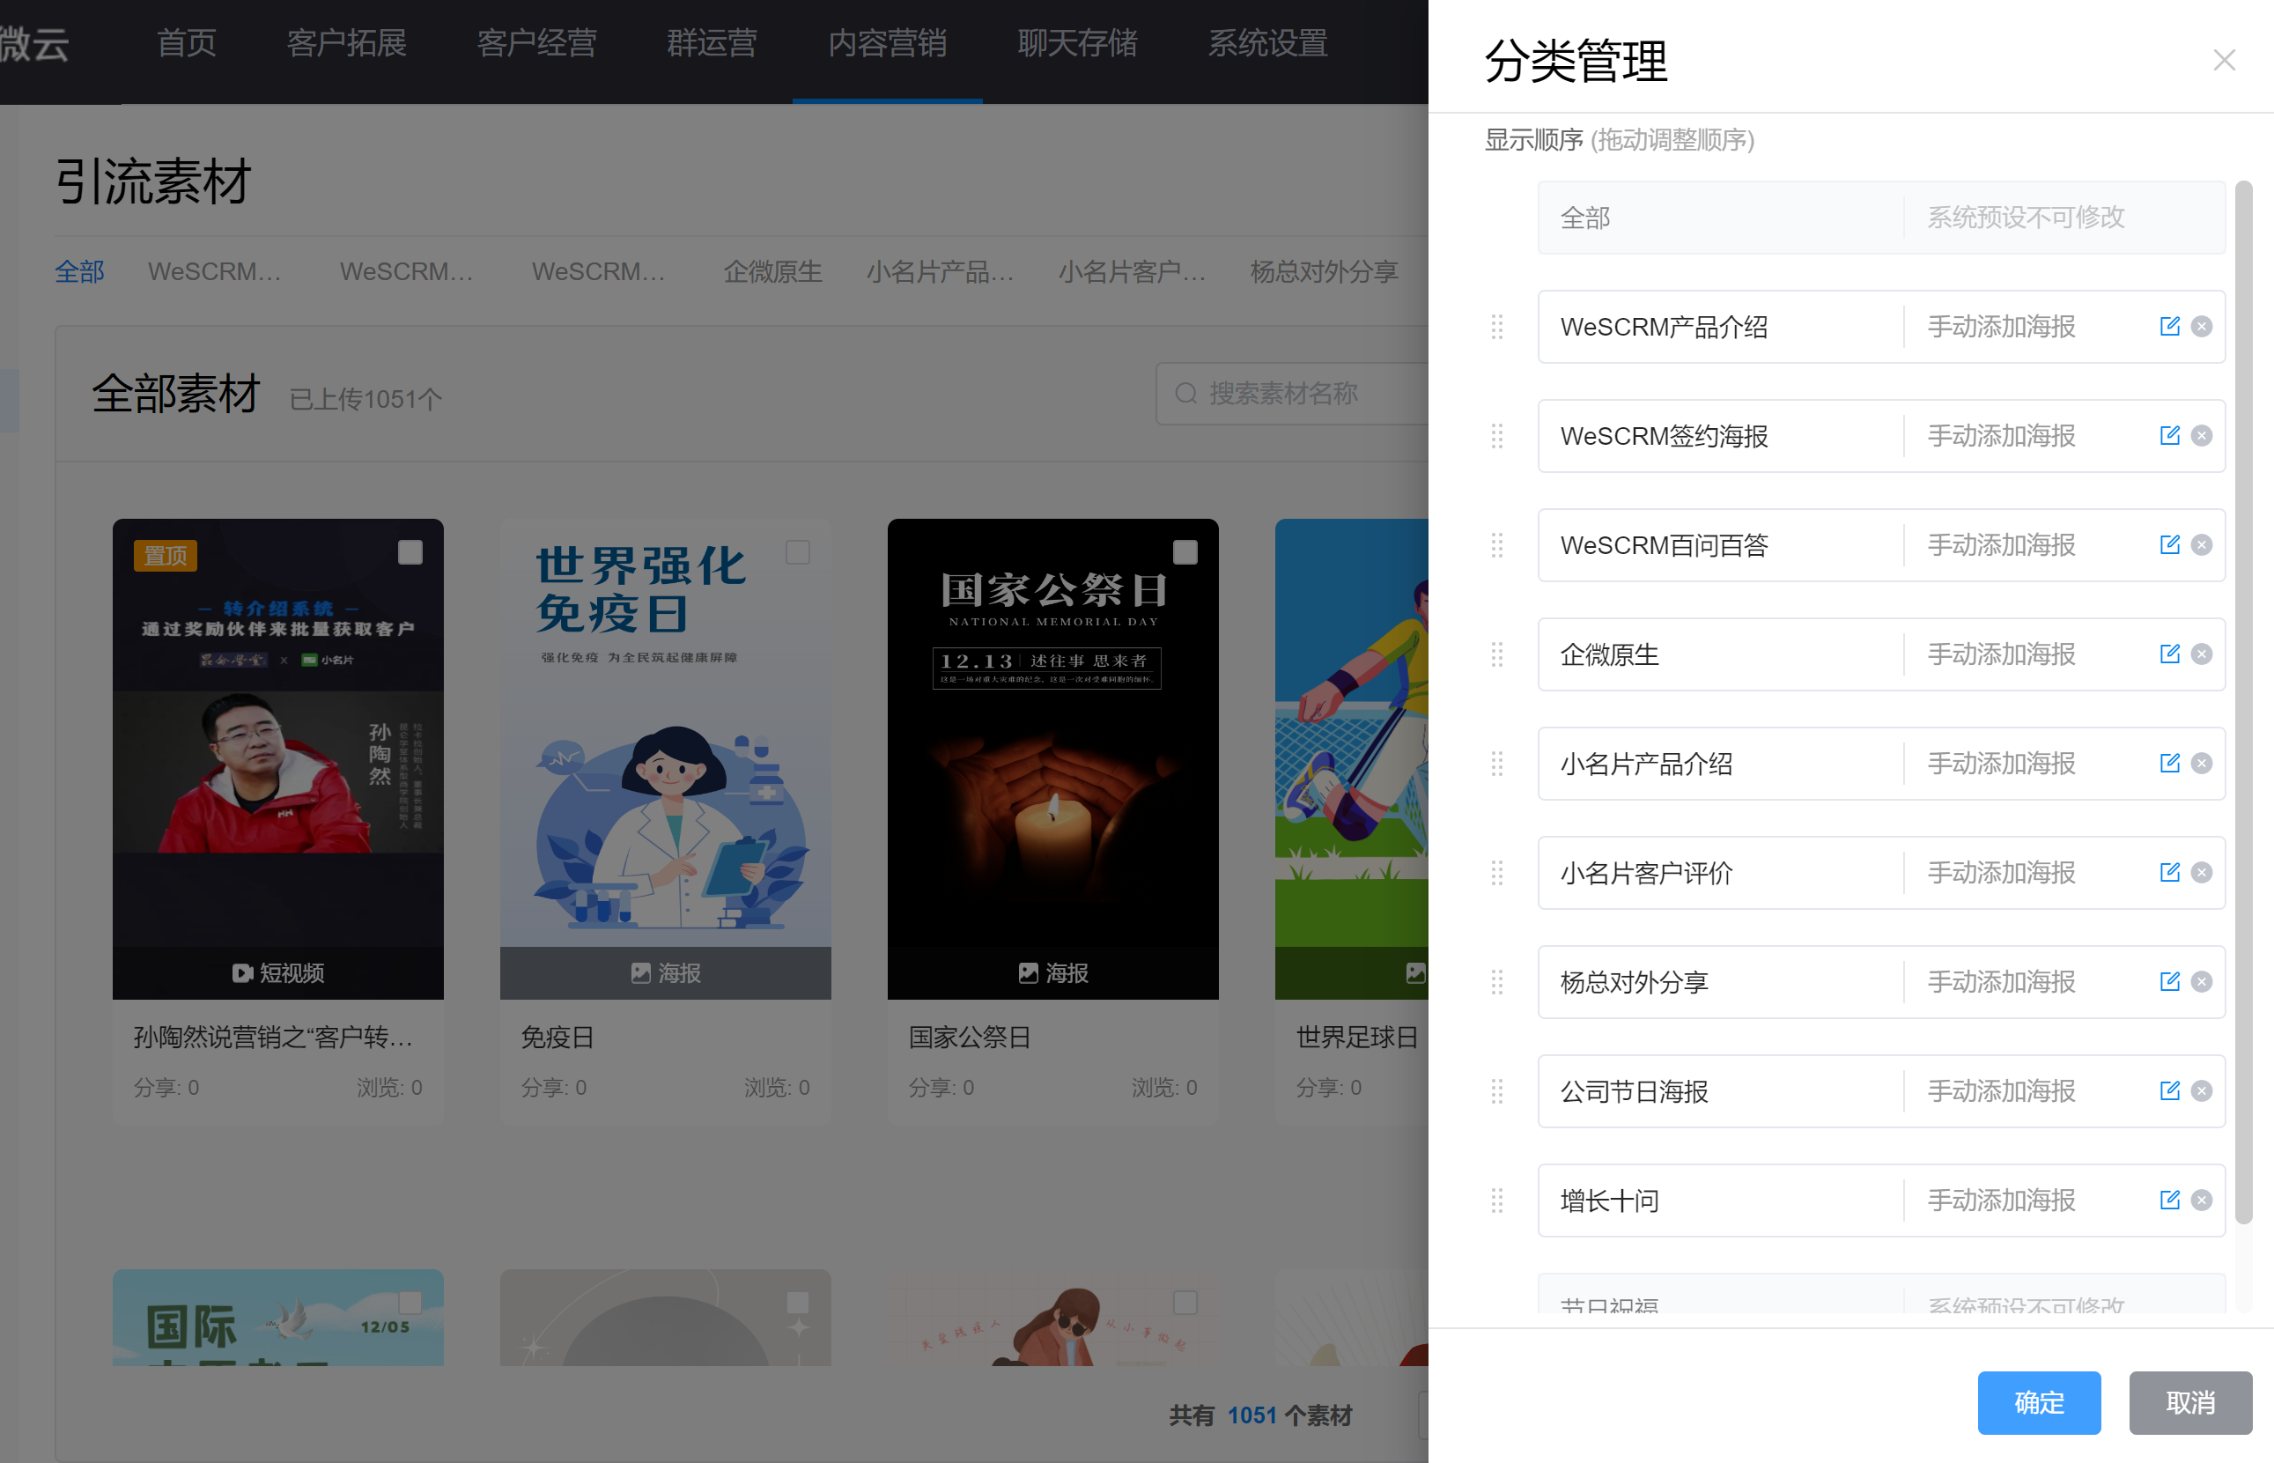This screenshot has height=1463, width=2274.
Task: Open the 世界足球日 poster thumbnail
Action: (1351, 758)
